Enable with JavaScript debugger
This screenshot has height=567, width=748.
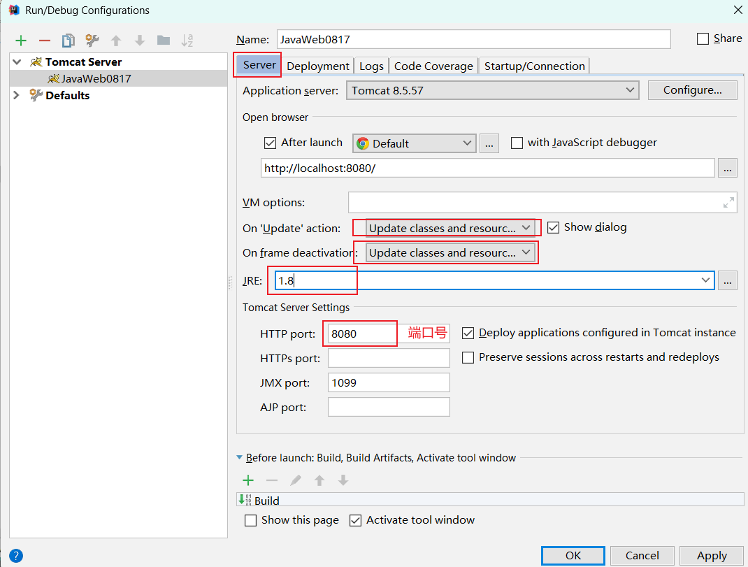click(x=517, y=143)
